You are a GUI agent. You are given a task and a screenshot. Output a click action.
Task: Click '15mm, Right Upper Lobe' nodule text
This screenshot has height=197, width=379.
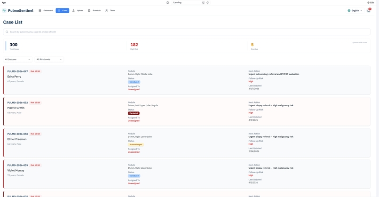click(x=140, y=168)
